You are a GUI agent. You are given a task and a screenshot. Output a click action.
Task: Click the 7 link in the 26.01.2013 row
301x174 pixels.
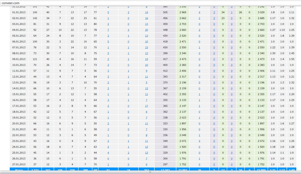click(x=147, y=159)
